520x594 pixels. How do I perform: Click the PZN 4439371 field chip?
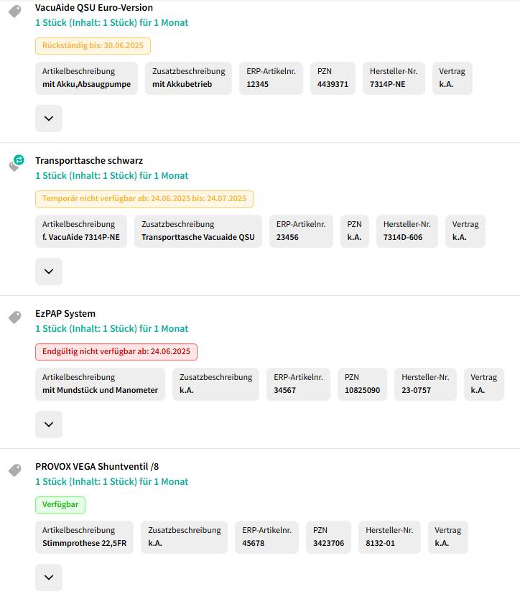pos(333,78)
